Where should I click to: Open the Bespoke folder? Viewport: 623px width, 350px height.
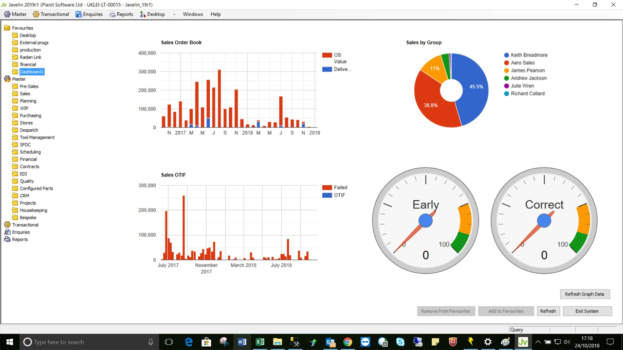[x=28, y=218]
